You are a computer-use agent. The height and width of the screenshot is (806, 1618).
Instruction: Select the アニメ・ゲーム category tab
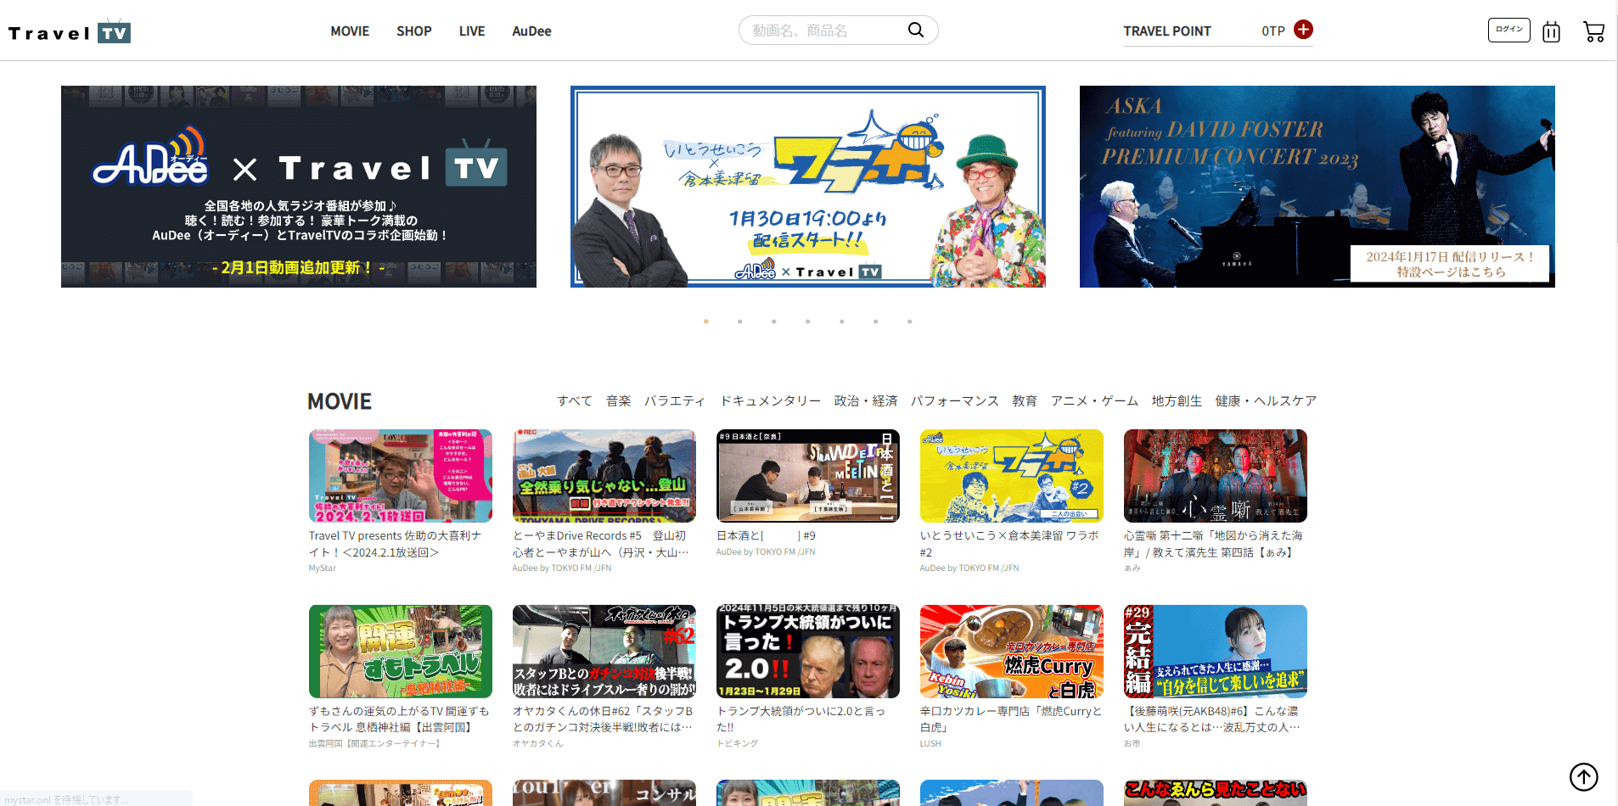pos(1095,400)
